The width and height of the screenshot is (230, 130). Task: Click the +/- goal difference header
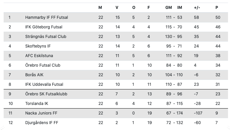click(197, 8)
